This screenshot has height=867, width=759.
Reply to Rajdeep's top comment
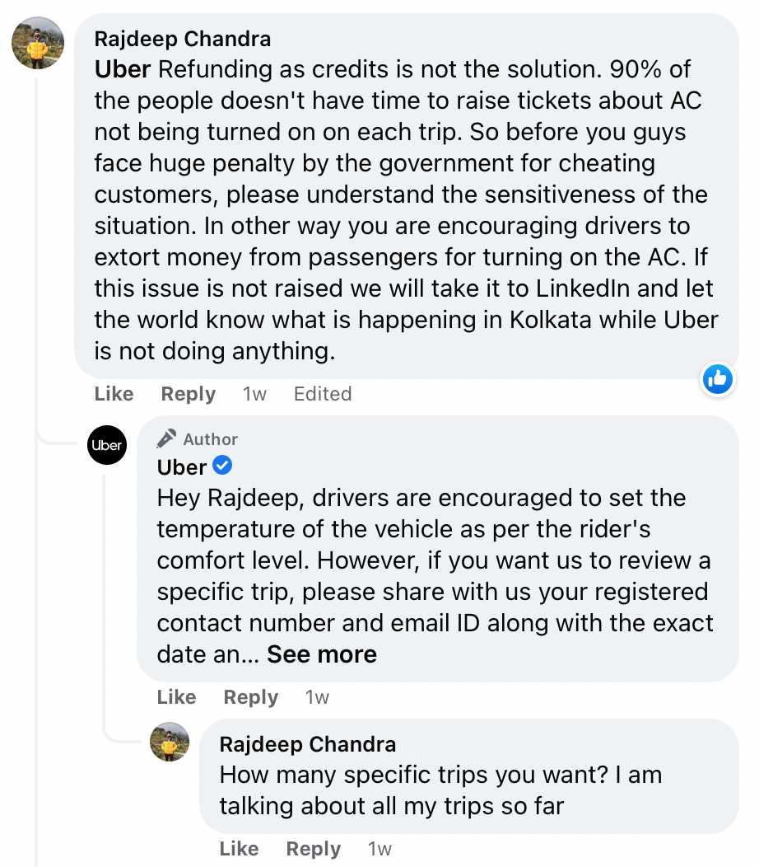pyautogui.click(x=189, y=394)
